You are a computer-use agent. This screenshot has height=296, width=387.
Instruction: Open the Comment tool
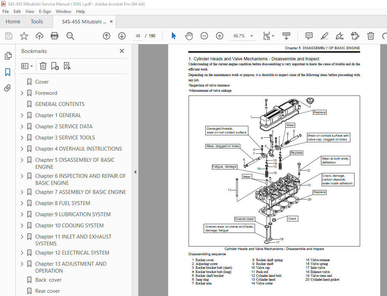(309, 36)
